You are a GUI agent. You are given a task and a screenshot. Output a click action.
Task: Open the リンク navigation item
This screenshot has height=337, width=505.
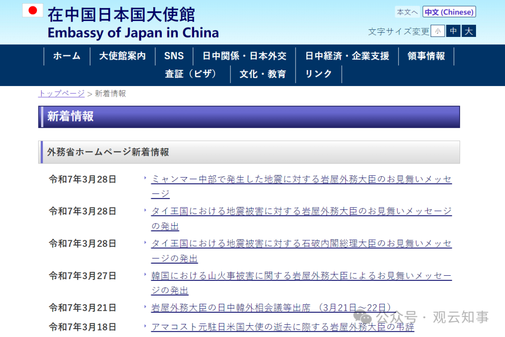[318, 74]
